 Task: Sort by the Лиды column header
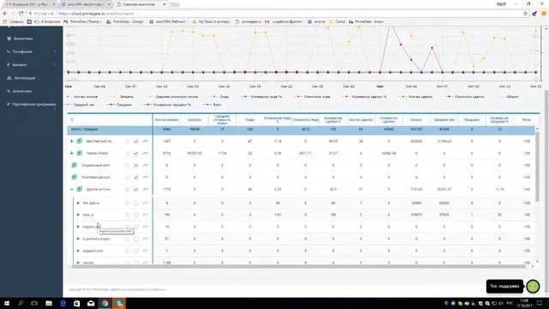pyautogui.click(x=250, y=120)
